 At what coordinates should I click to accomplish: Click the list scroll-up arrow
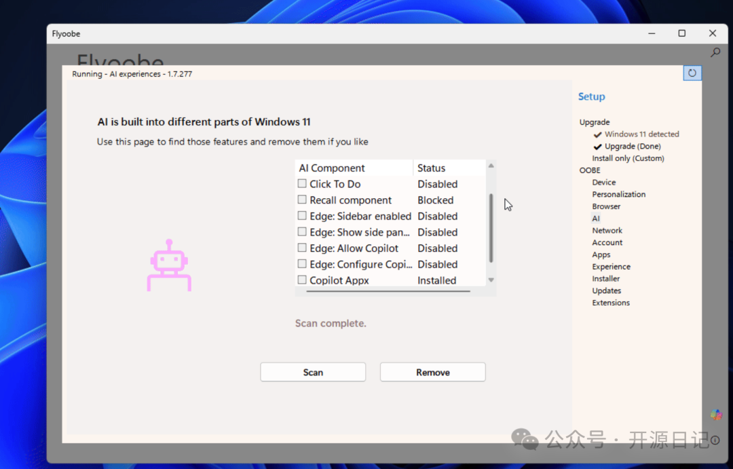(x=491, y=166)
